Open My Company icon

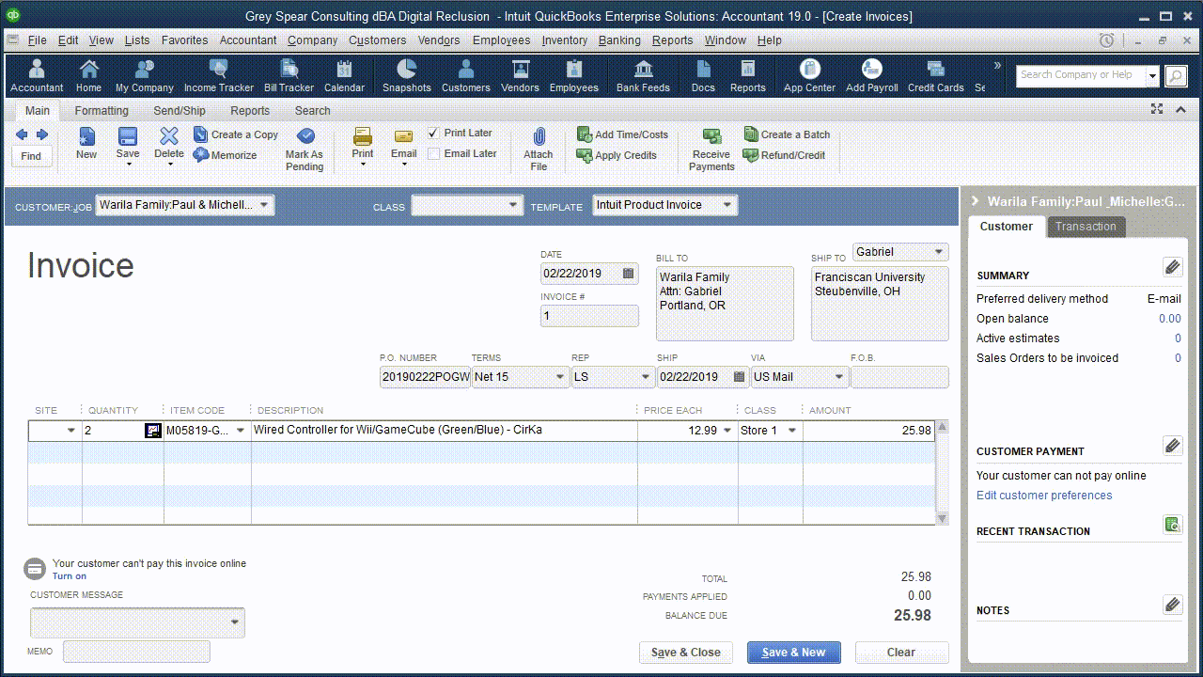144,75
